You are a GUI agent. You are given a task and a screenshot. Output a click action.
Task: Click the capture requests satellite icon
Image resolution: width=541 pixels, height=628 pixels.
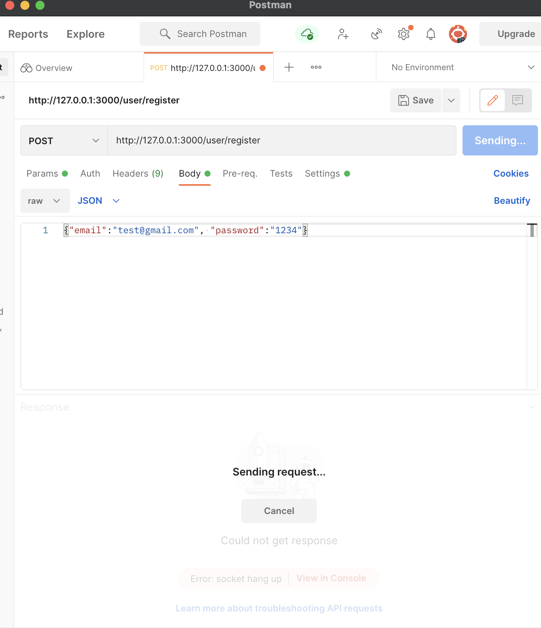click(376, 34)
